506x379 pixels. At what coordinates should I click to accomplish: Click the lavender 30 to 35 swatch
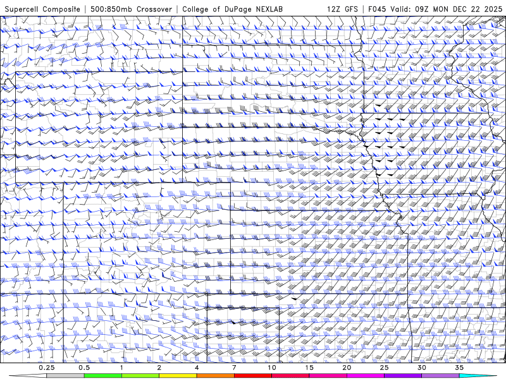(x=440, y=376)
